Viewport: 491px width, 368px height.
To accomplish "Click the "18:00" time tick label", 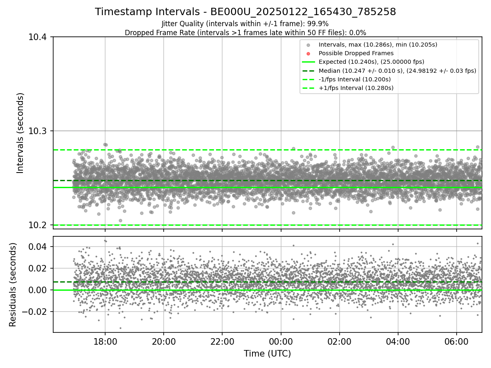I will click(x=105, y=341).
